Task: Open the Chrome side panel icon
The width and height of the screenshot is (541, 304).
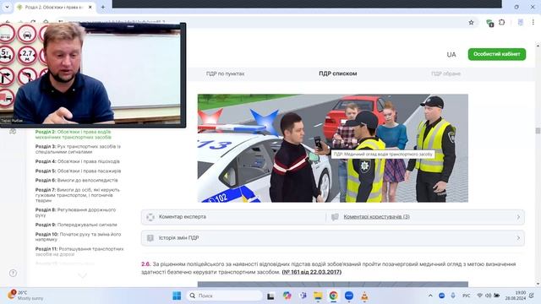Action: (x=521, y=23)
